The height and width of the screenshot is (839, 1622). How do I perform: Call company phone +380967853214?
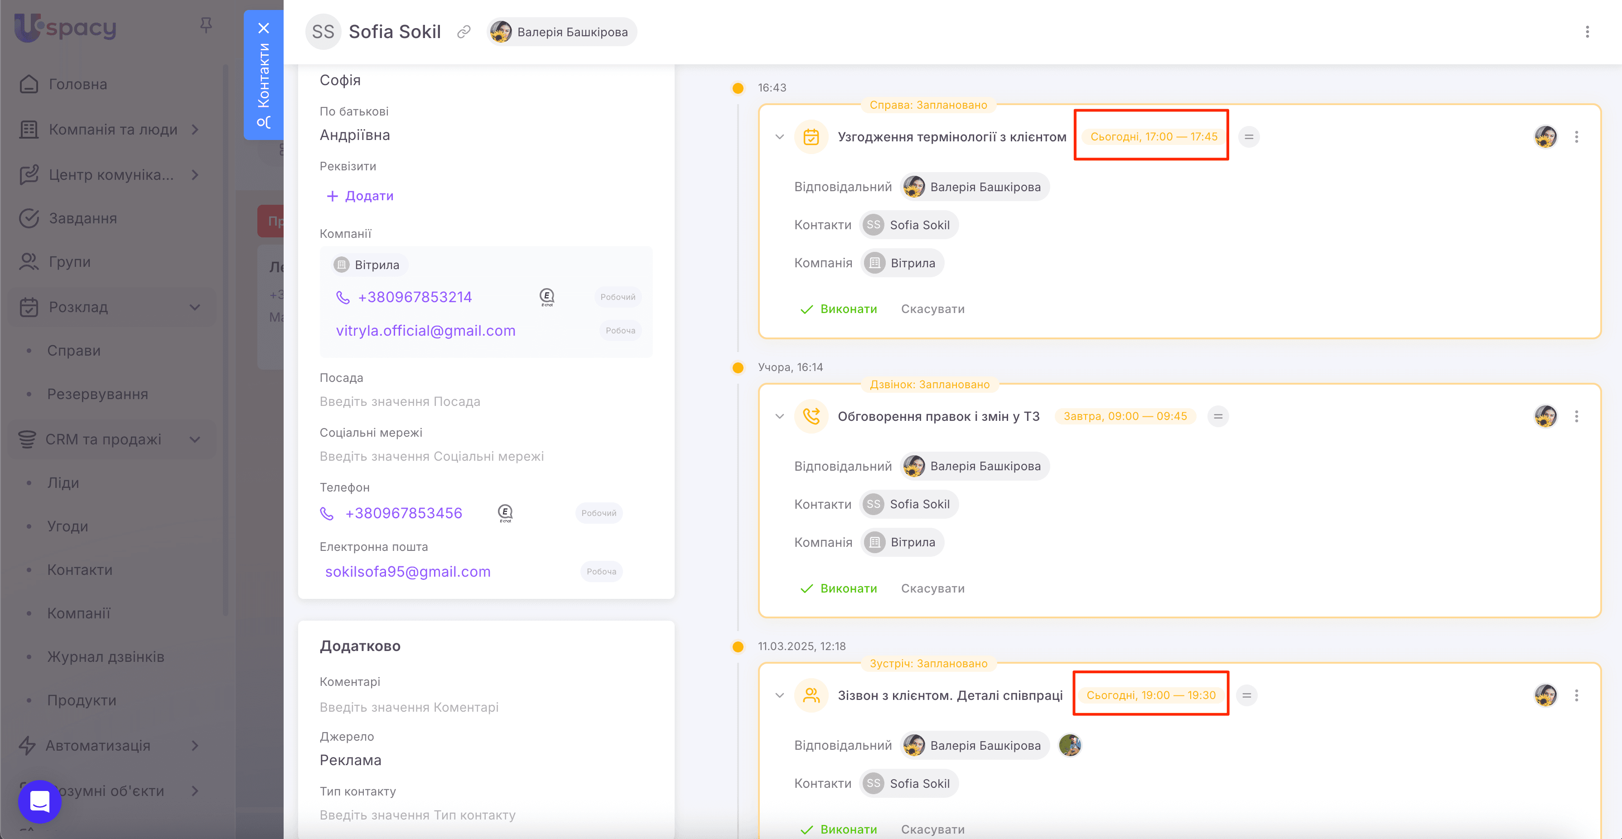[415, 297]
